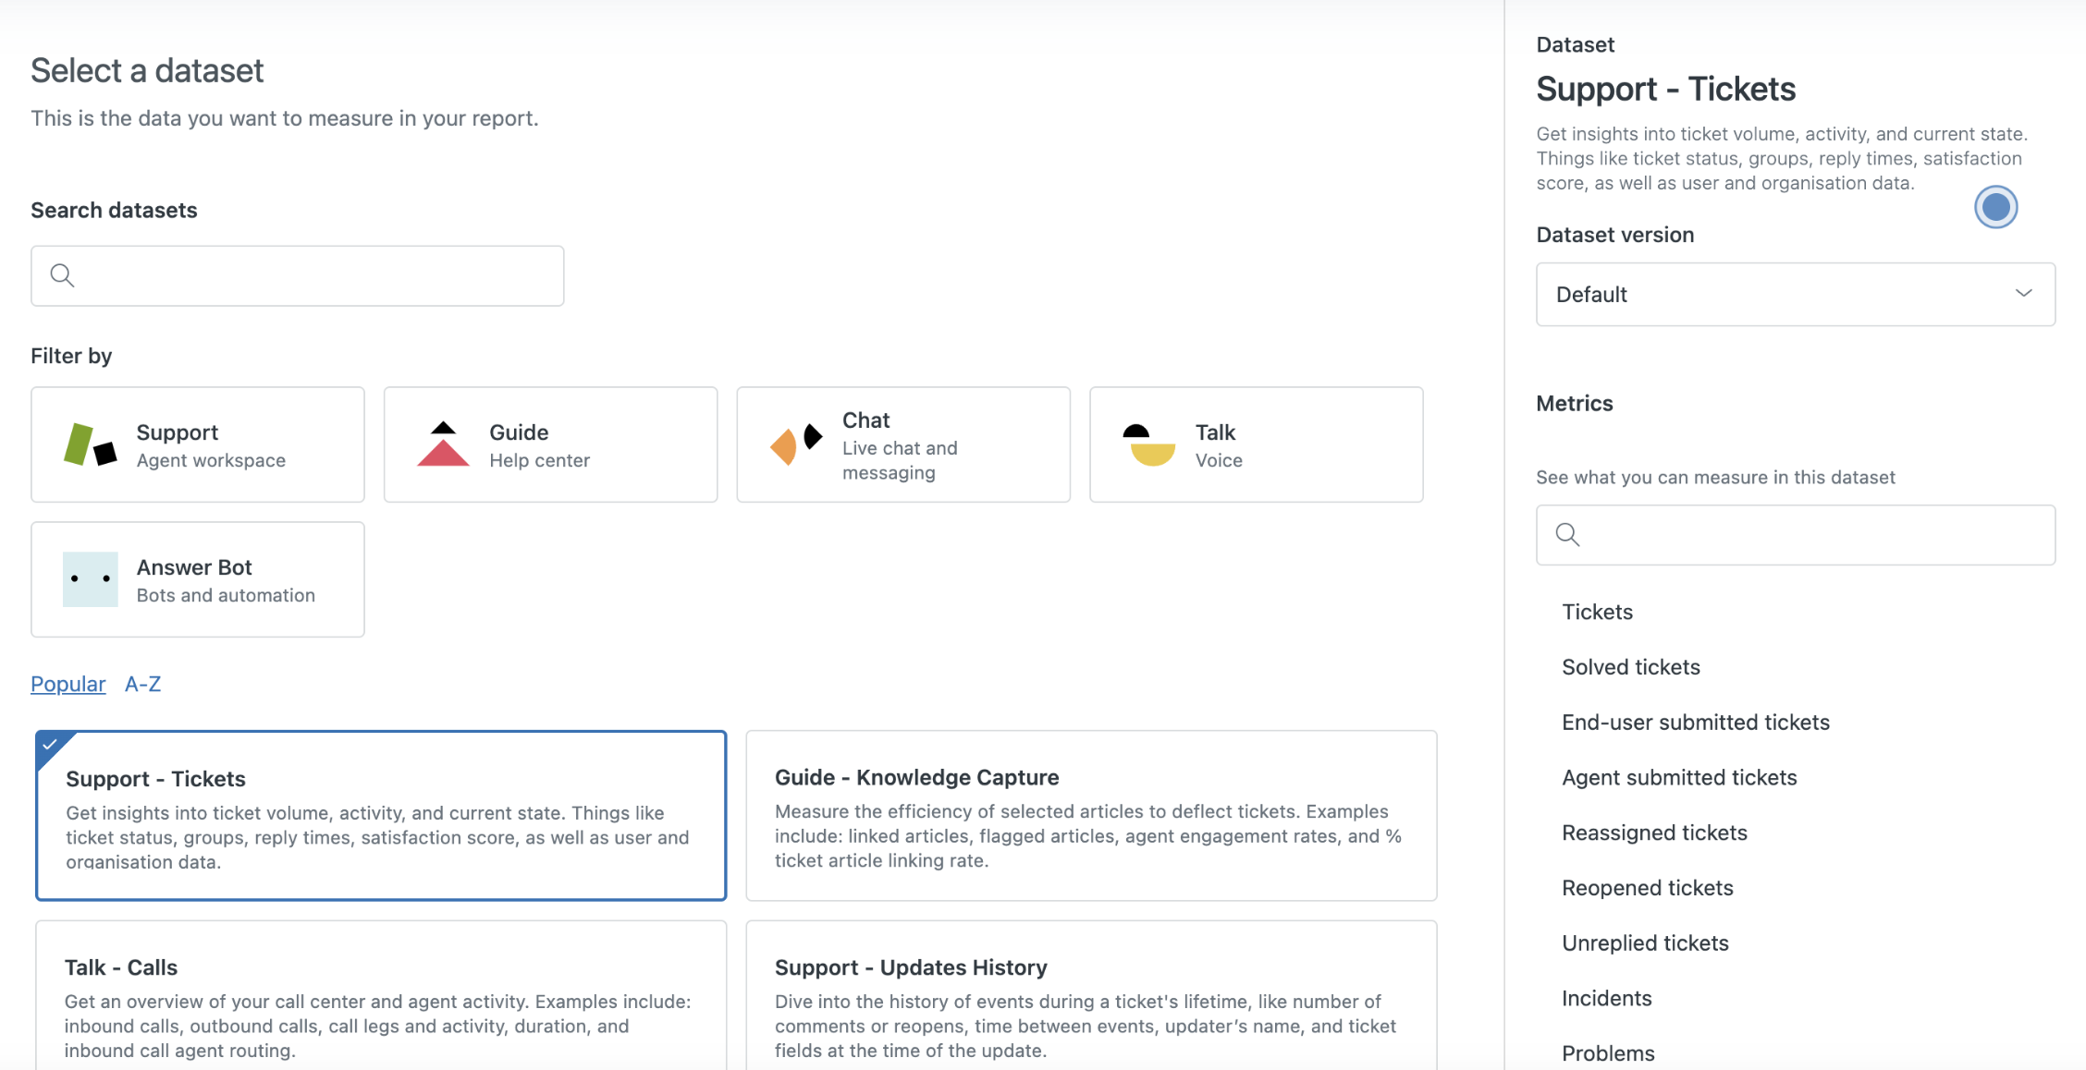Switch to the Popular sorting tab
The height and width of the screenshot is (1070, 2086).
click(67, 684)
